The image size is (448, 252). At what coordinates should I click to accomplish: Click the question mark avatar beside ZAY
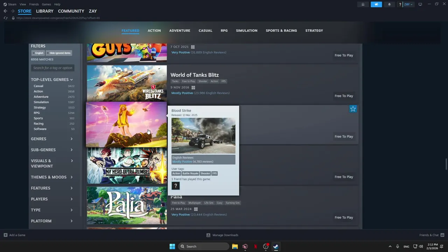400,5
